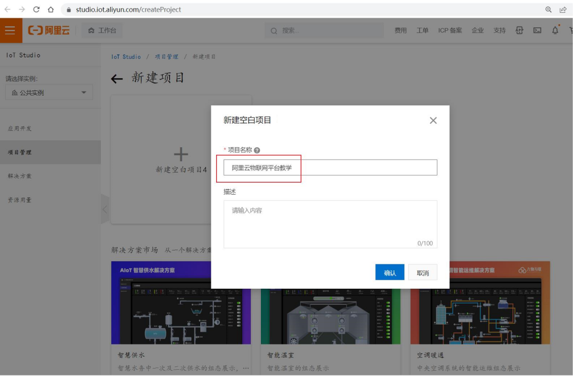Open the 工作台 workbench button
Screen dimensions: 575x376
point(102,30)
